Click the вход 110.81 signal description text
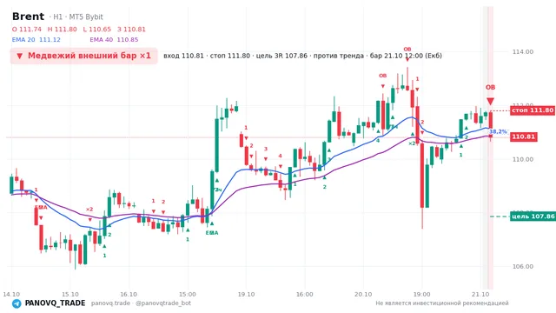The image size is (556, 313). (302, 56)
